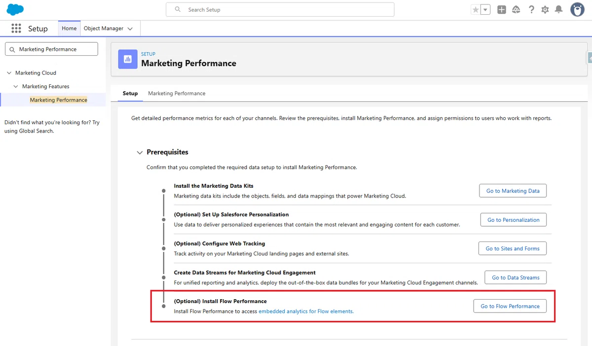The height and width of the screenshot is (346, 592).
Task: Open the user profile avatar
Action: point(577,9)
